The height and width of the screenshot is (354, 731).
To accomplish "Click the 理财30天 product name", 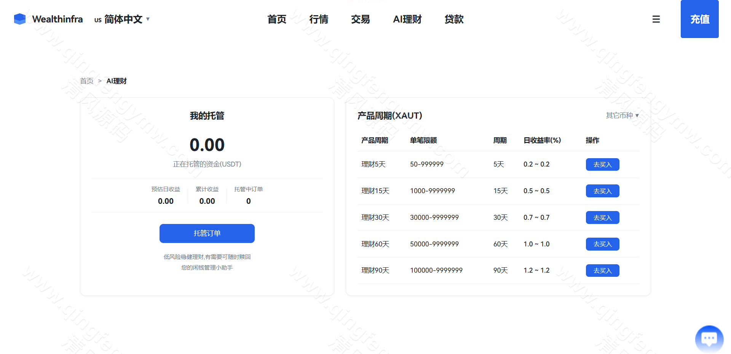I will tap(375, 217).
